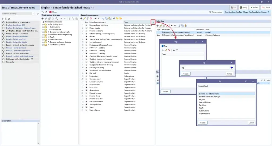Viewport: 272px width, 146px height.
Task: Click Cancel in the Tag input dialog
Action: [229, 74]
